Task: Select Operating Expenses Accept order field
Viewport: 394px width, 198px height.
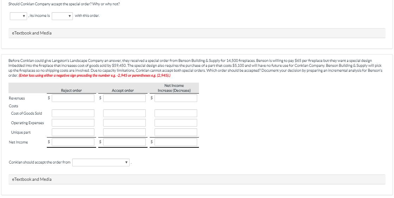Action: tap(124, 123)
